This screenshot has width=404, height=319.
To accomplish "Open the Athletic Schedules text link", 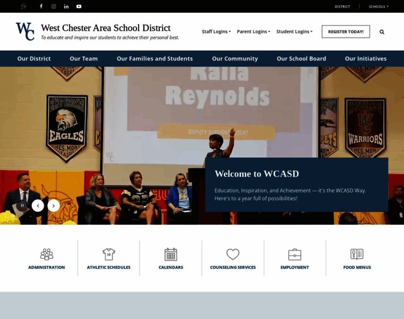I will point(109,267).
